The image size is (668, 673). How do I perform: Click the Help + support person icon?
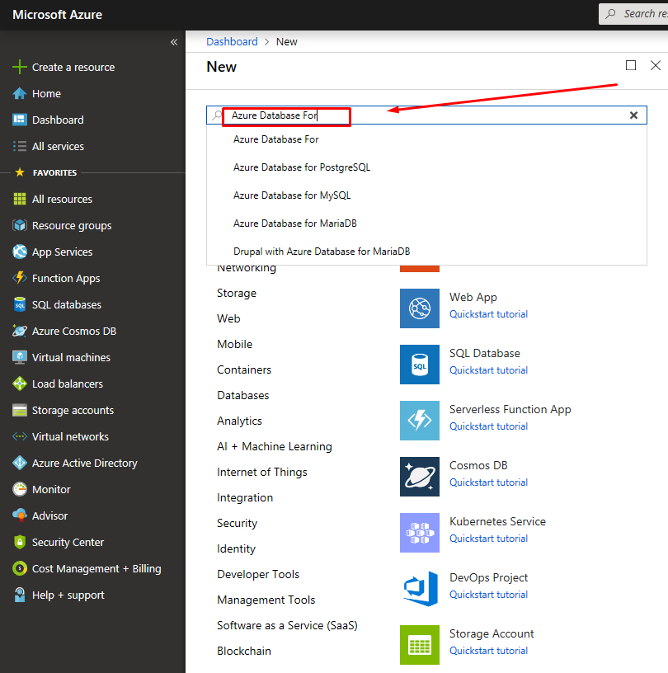(20, 595)
